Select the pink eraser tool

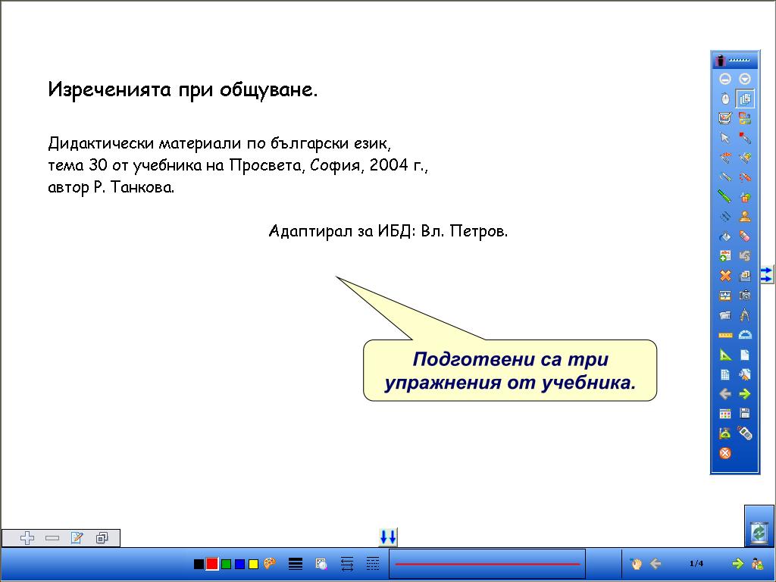pyautogui.click(x=745, y=236)
